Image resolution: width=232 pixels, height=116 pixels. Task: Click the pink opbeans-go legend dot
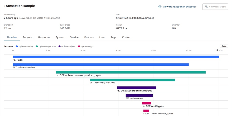click(79, 46)
